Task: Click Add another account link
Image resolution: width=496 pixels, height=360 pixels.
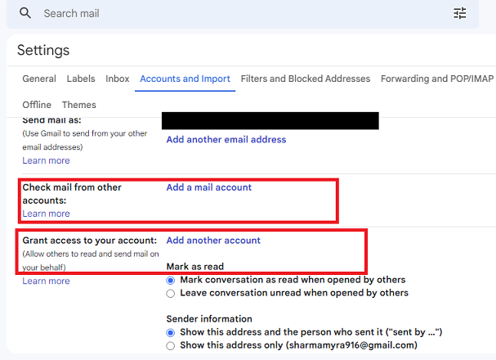Action: [x=213, y=241]
